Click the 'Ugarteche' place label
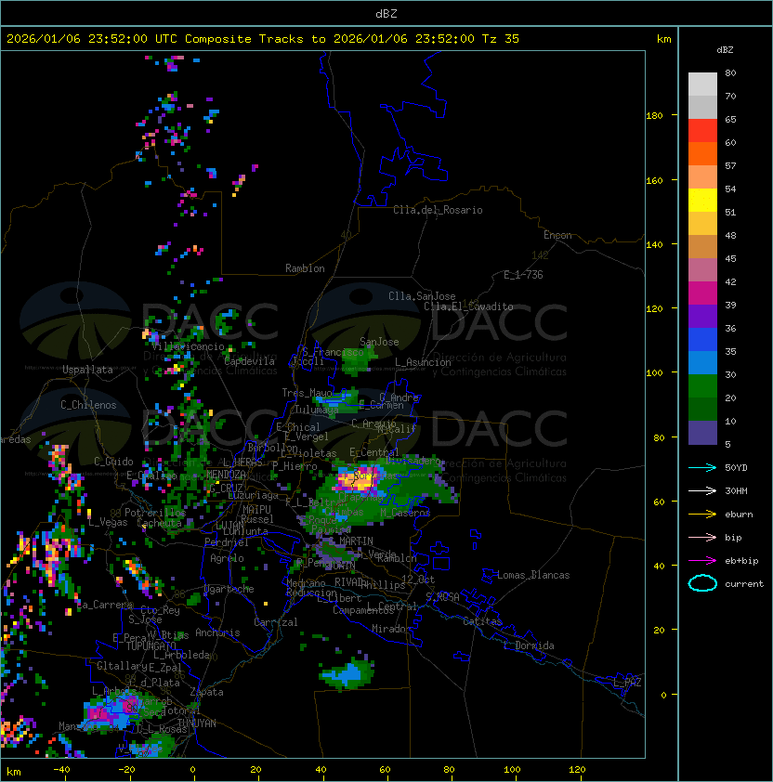 pos(229,589)
